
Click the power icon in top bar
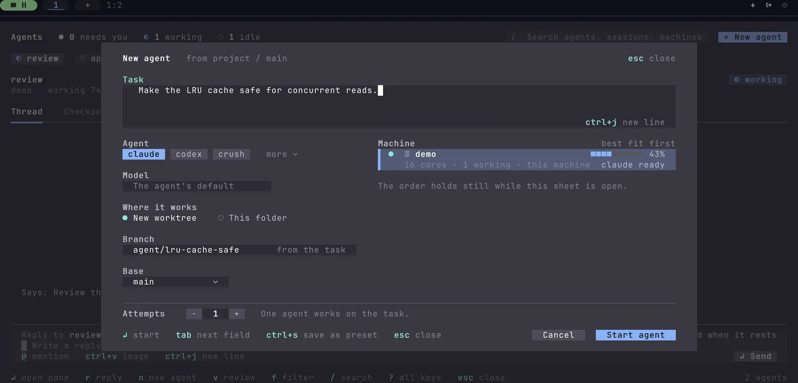[x=785, y=5]
